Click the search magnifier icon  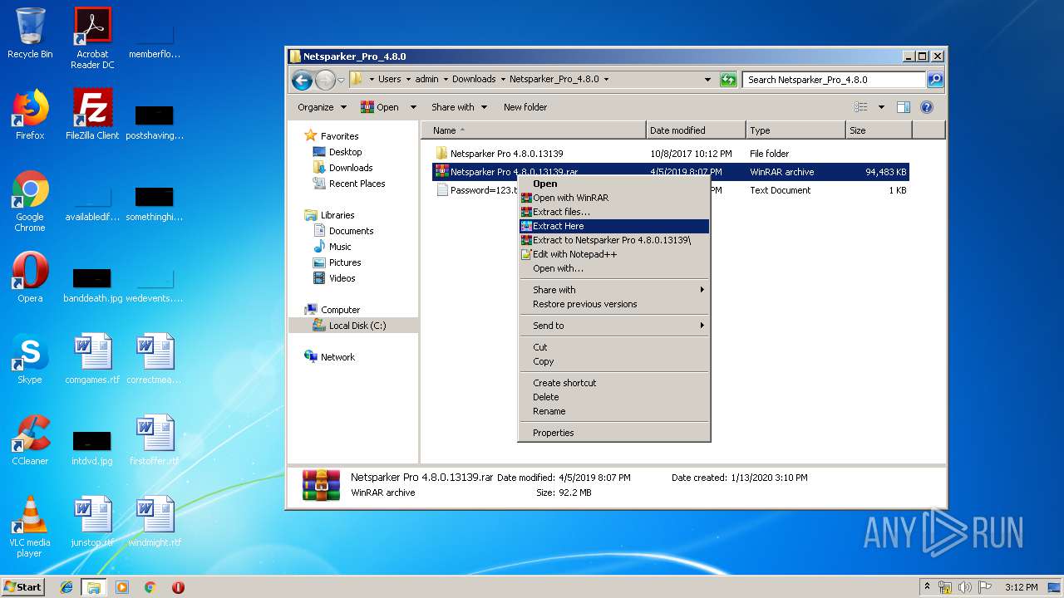pos(935,80)
